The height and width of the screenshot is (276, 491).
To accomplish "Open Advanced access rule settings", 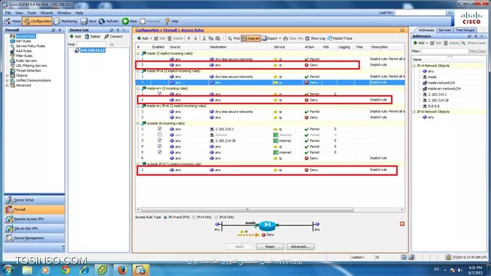I will pyautogui.click(x=300, y=246).
